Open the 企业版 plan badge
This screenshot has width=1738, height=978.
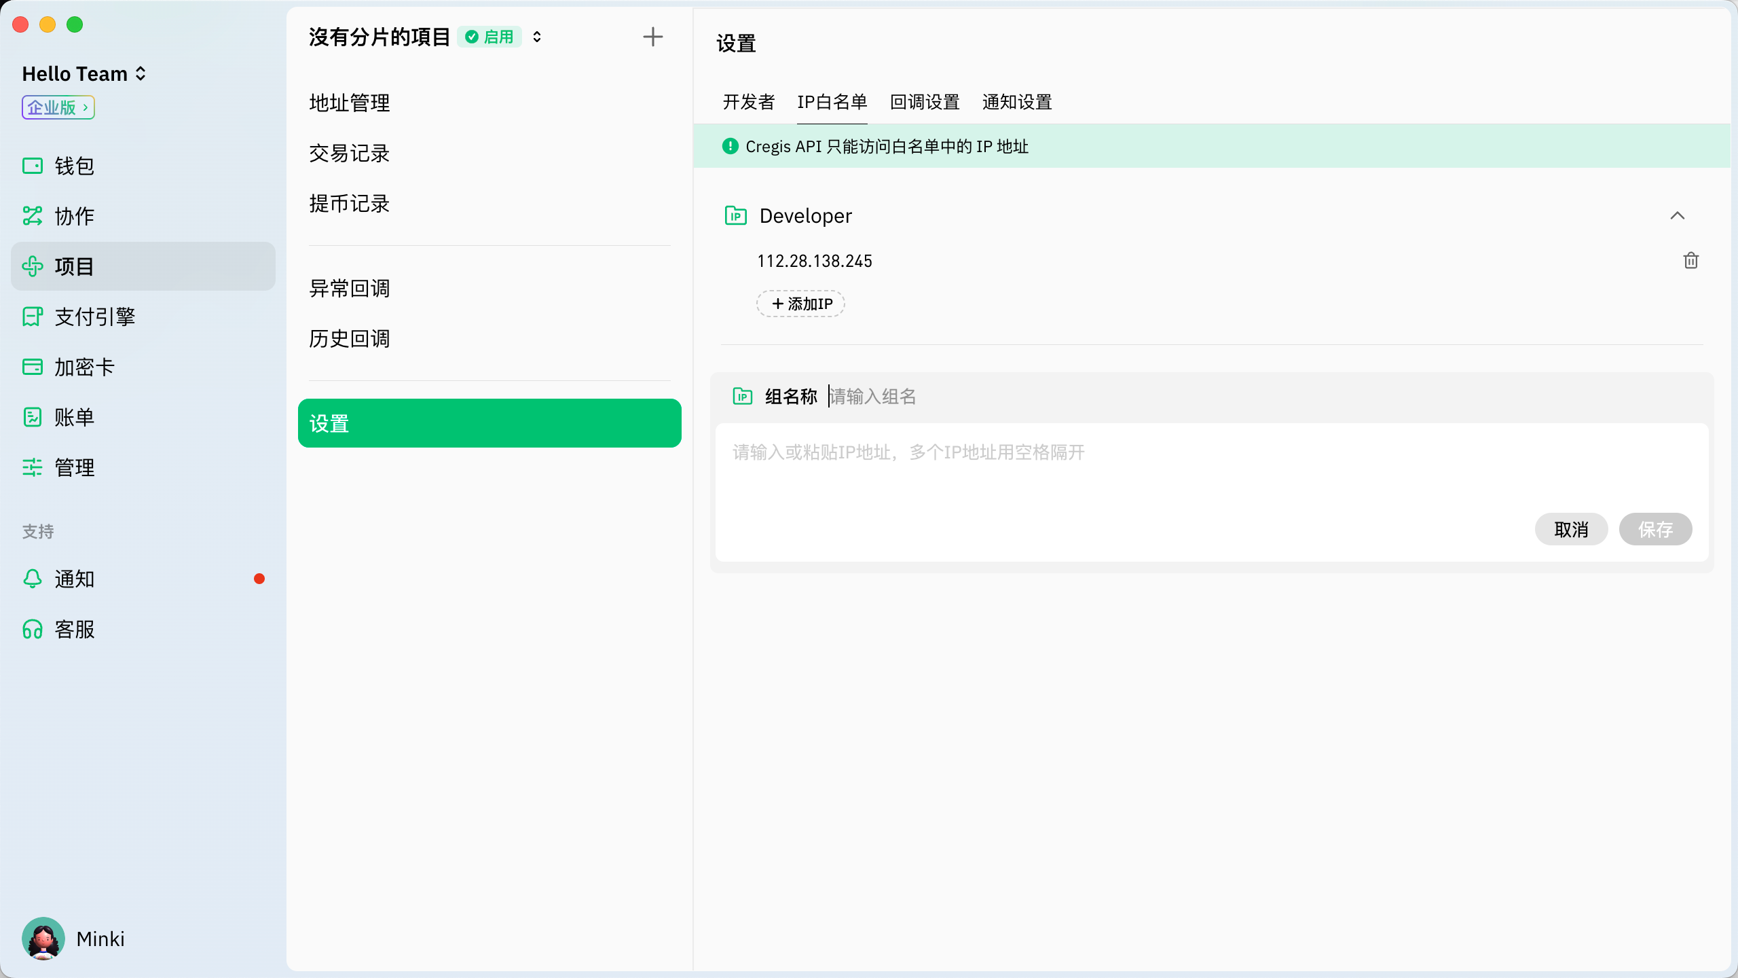click(x=58, y=107)
